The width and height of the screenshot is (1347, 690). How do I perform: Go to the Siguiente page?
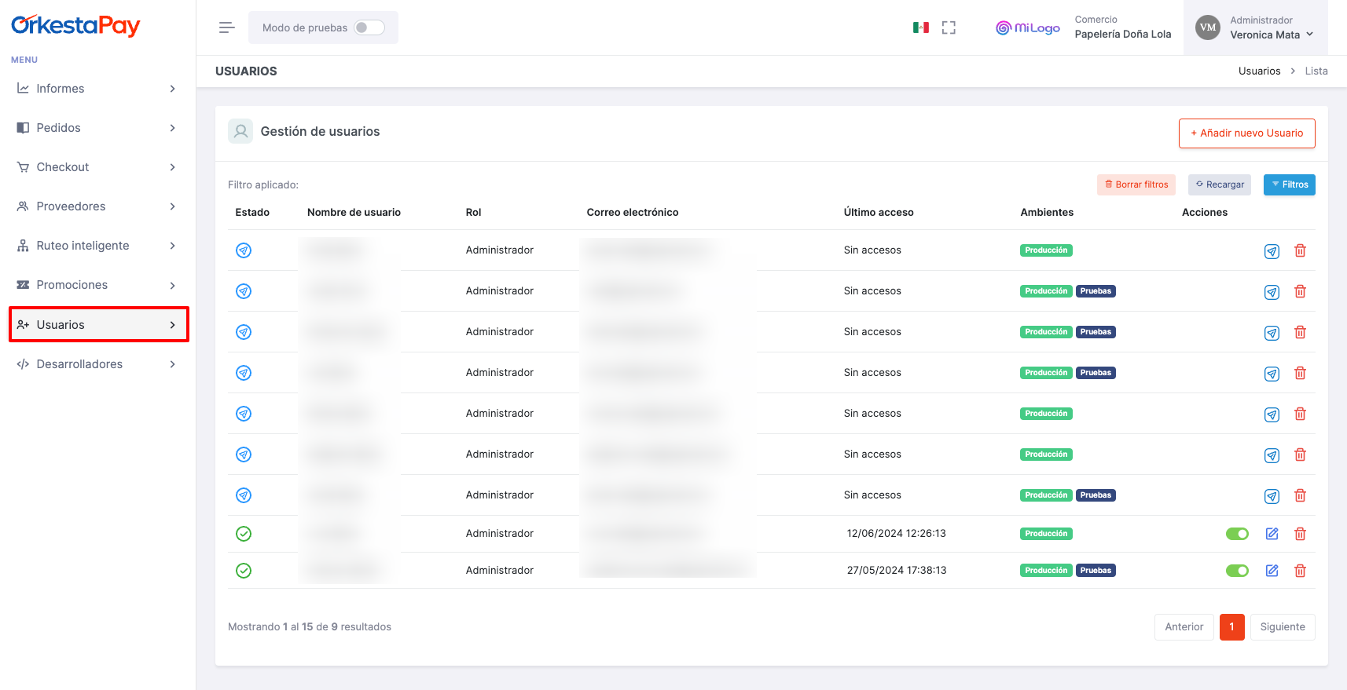[x=1282, y=627]
